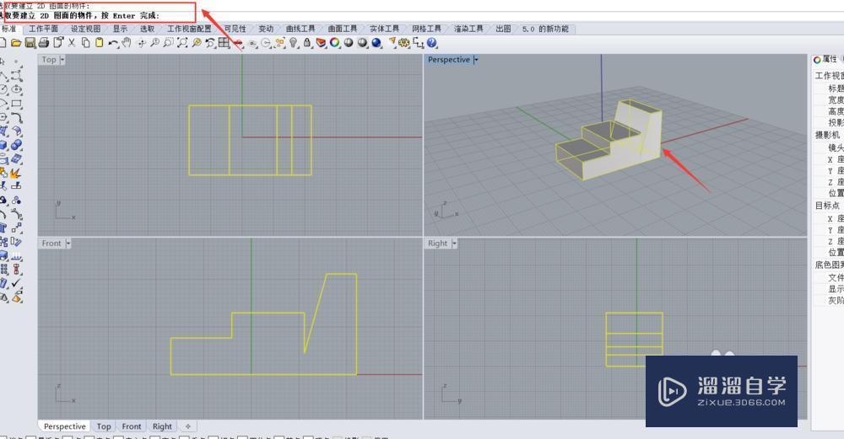Click the Front viewport title label
Screen dimensions: 844x439
pyautogui.click(x=51, y=244)
